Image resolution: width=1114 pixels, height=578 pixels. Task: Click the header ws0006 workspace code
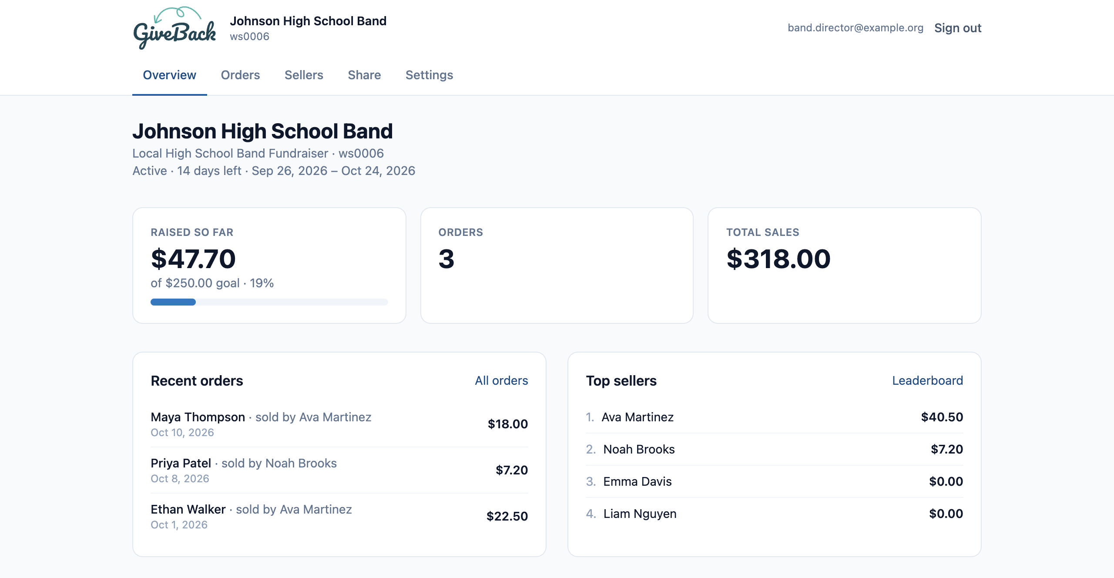pos(249,37)
